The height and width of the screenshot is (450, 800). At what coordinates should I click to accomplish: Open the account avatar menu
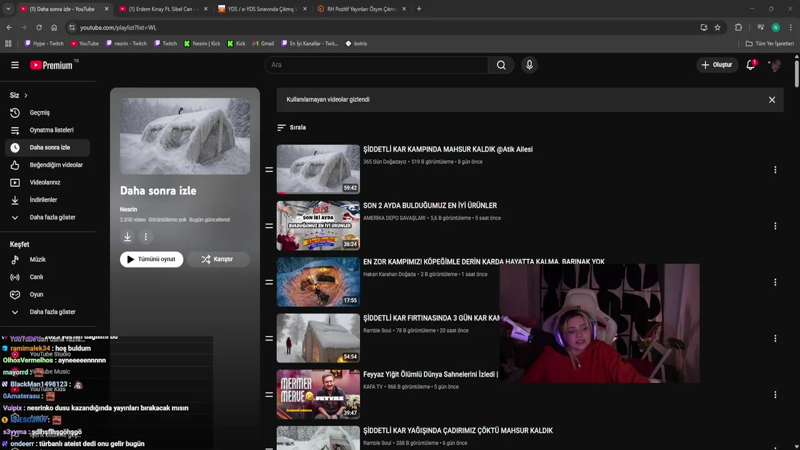pos(775,65)
